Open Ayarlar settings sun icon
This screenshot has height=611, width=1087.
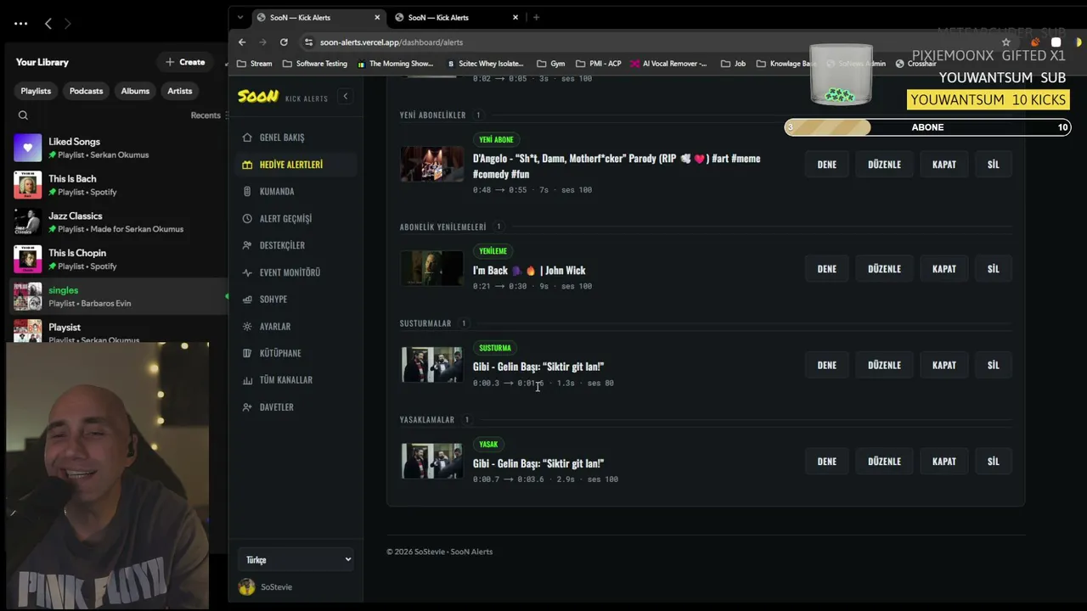pos(247,327)
